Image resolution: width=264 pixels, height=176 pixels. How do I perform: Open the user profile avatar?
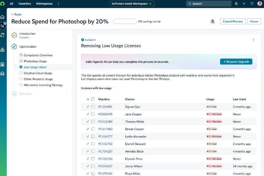coord(260,3)
